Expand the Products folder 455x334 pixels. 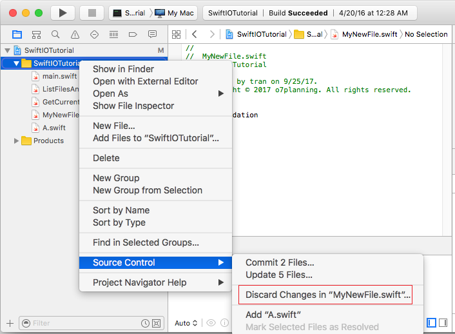tap(16, 141)
